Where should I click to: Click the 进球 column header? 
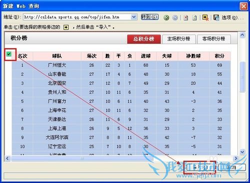[x=146, y=56]
